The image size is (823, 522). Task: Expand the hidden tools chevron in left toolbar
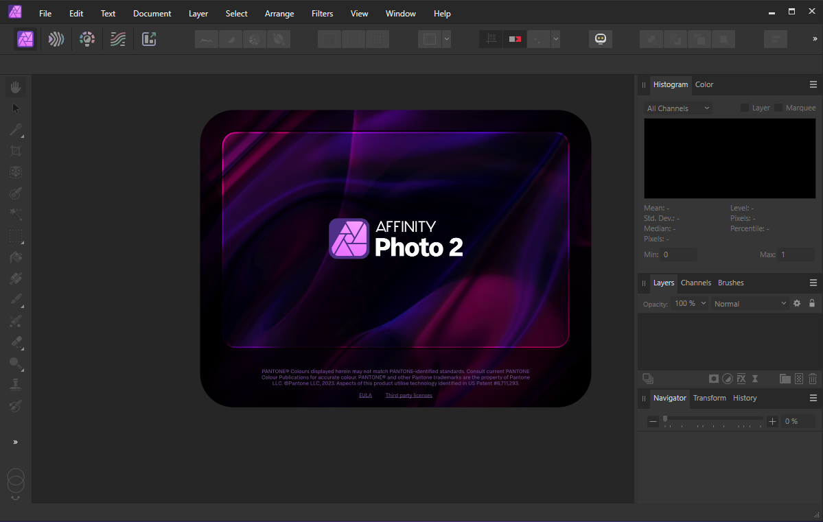pos(16,442)
